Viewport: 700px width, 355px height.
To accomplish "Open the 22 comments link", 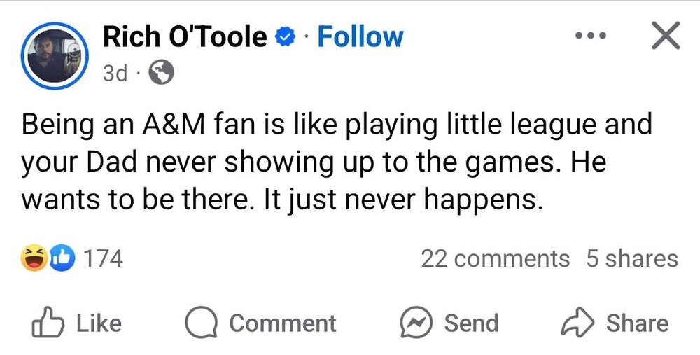I will pyautogui.click(x=495, y=259).
